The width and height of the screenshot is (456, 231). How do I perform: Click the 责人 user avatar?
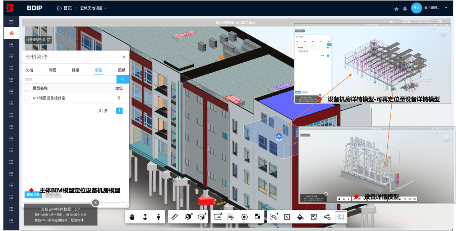416,8
